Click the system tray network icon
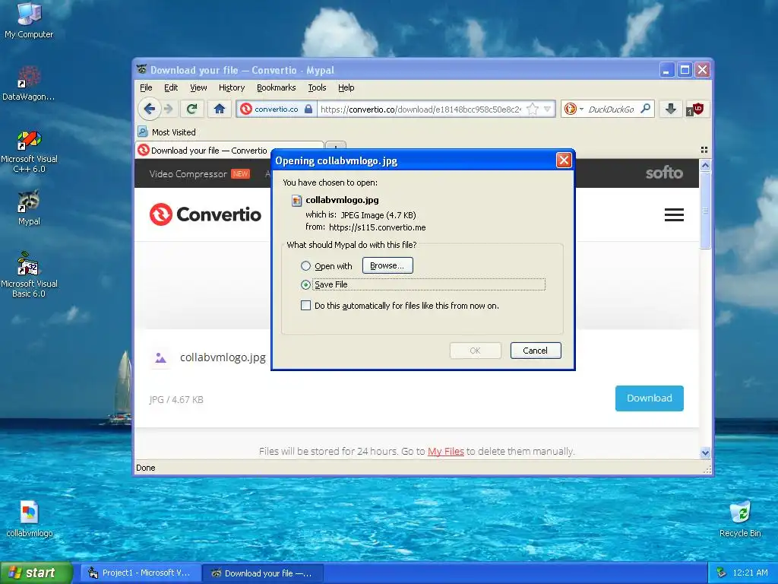 722,573
